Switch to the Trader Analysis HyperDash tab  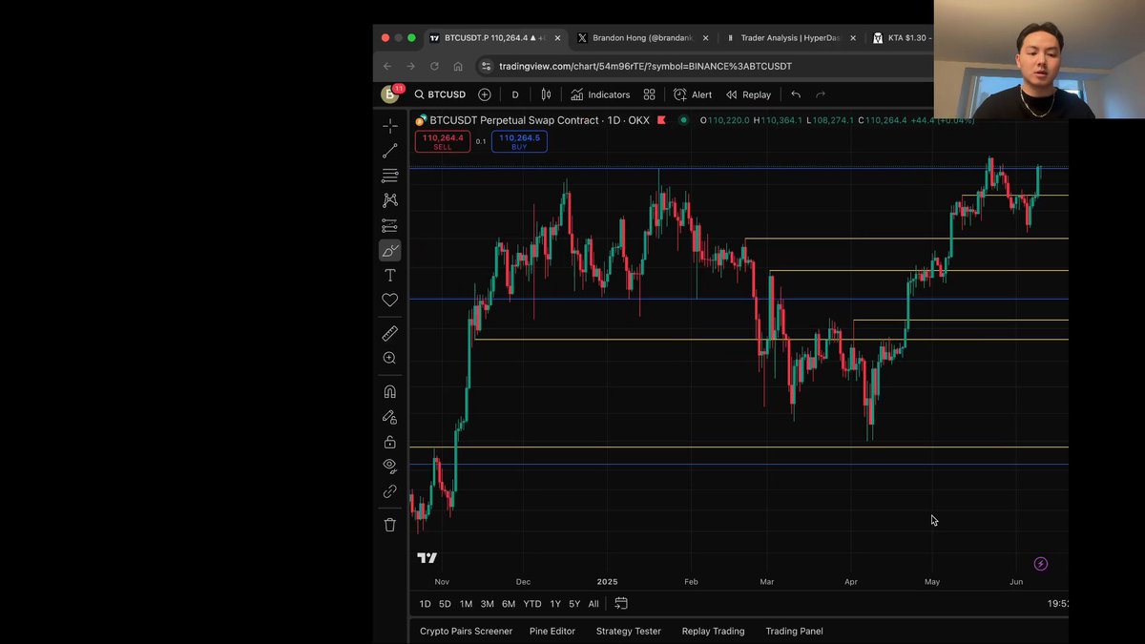791,38
